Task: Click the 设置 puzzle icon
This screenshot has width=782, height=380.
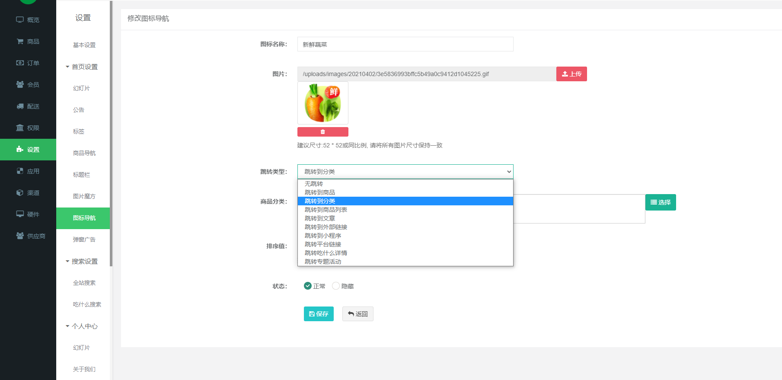Action: 20,149
